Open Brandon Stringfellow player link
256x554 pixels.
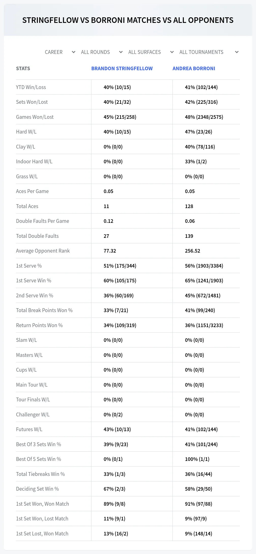[x=122, y=68]
